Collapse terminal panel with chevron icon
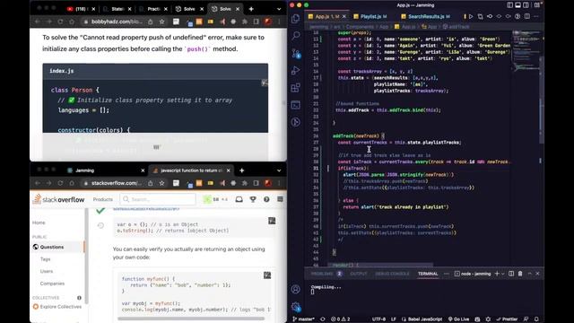The height and width of the screenshot is (323, 574). 529,274
